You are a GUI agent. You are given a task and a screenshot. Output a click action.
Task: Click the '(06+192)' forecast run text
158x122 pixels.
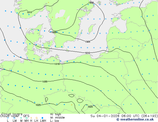(x=150, y=116)
